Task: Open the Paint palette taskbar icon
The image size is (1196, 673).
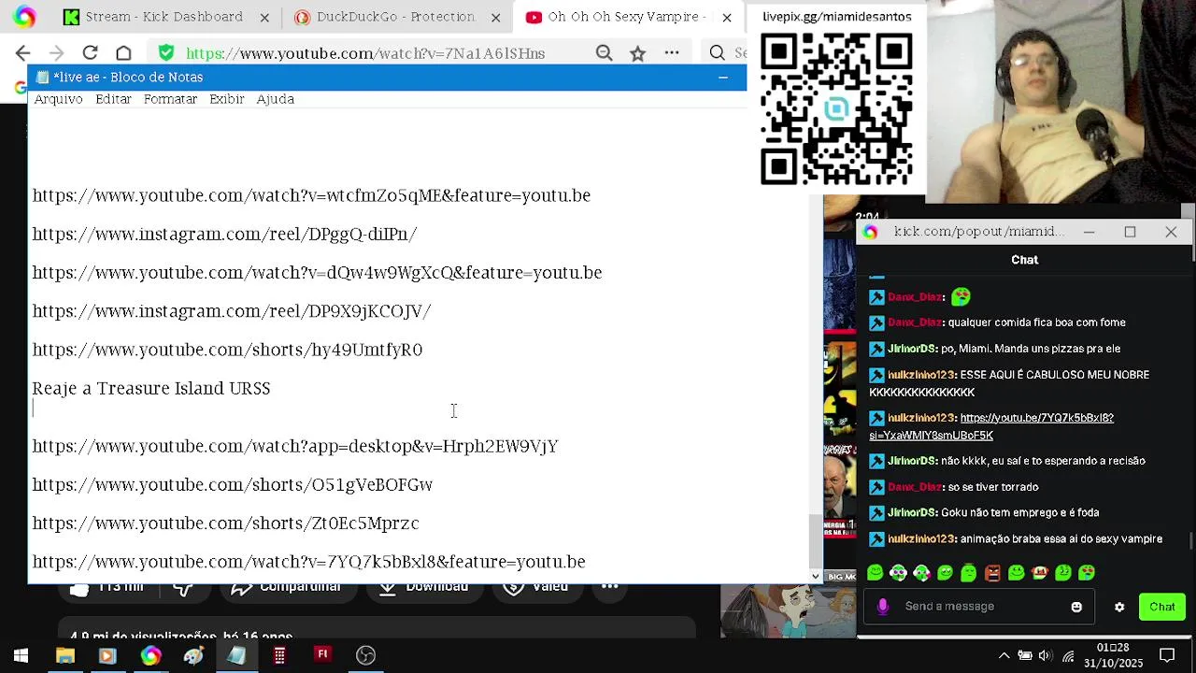Action: [x=193, y=655]
